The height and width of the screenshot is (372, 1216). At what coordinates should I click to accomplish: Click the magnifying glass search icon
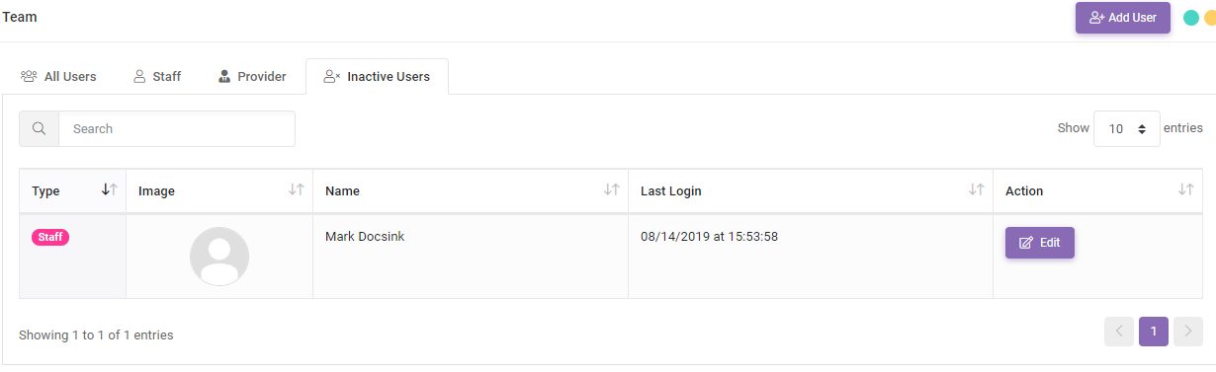coord(40,128)
